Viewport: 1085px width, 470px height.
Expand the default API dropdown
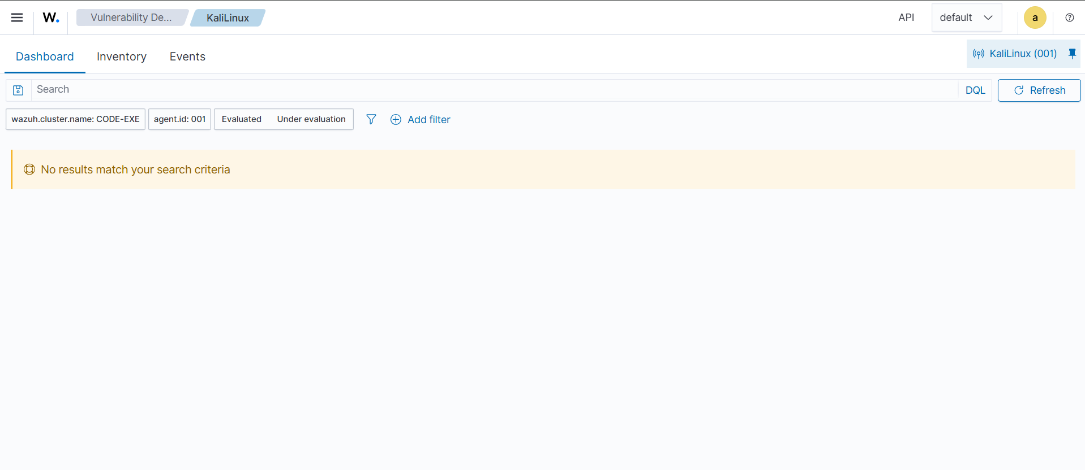[x=967, y=18]
